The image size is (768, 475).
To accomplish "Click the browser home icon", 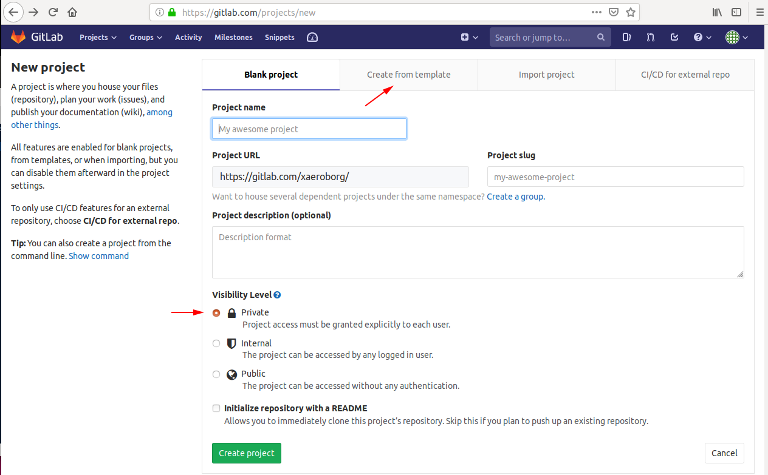I will [72, 12].
